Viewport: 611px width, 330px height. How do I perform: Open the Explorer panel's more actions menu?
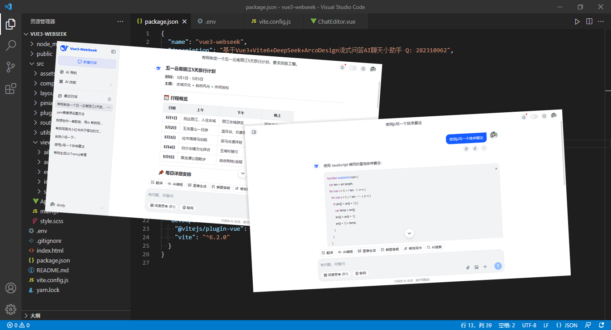click(x=120, y=21)
